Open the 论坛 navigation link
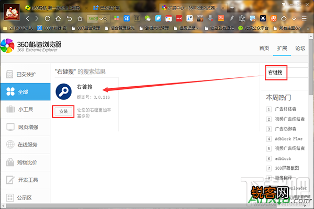 (300, 48)
